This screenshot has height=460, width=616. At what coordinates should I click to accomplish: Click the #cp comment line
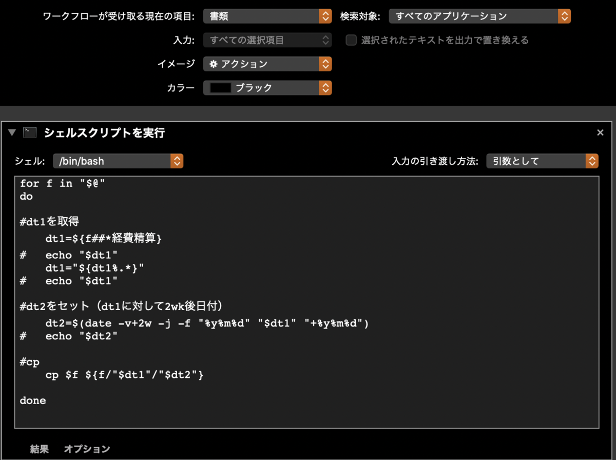pos(30,361)
